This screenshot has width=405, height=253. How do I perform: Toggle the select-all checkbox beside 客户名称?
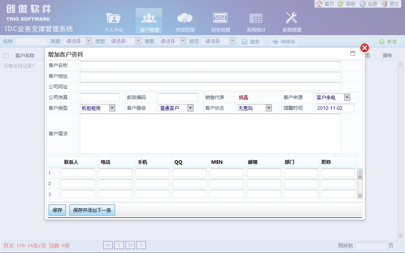[6, 55]
